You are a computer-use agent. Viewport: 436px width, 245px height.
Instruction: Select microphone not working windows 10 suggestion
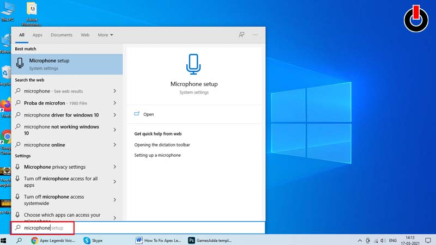67,130
